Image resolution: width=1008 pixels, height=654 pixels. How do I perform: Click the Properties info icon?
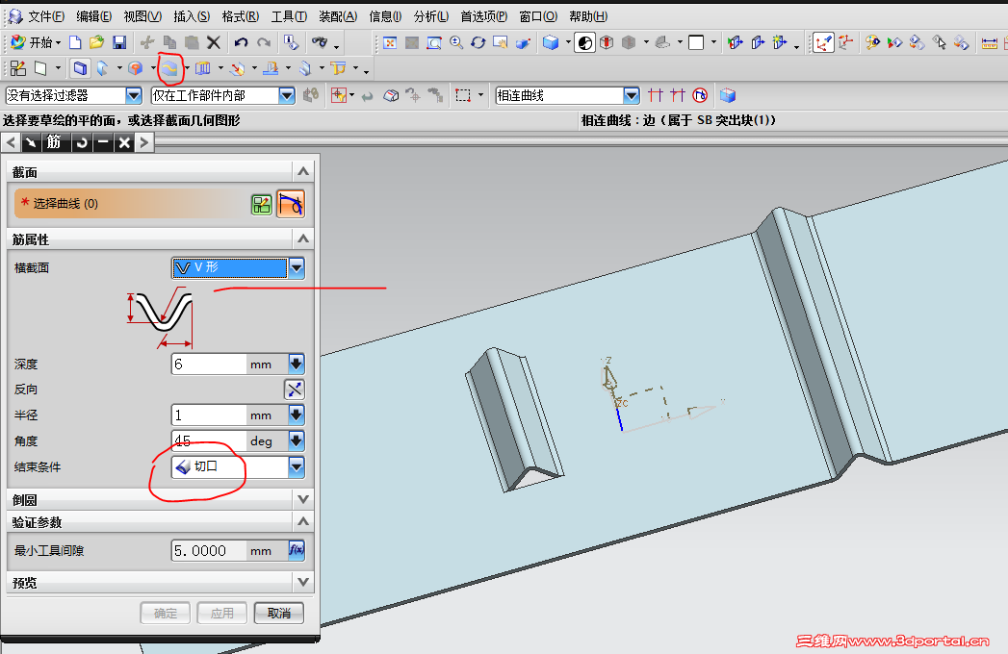coord(291,42)
